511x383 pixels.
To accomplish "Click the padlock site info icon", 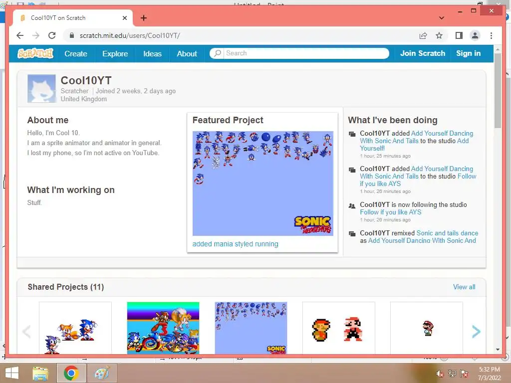I will coord(72,35).
